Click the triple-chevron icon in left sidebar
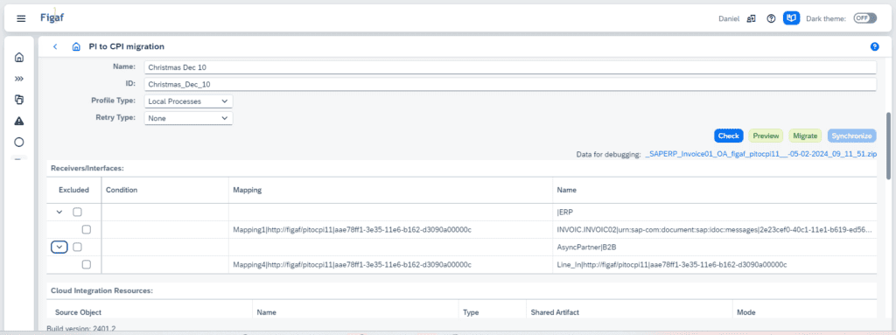 19,79
